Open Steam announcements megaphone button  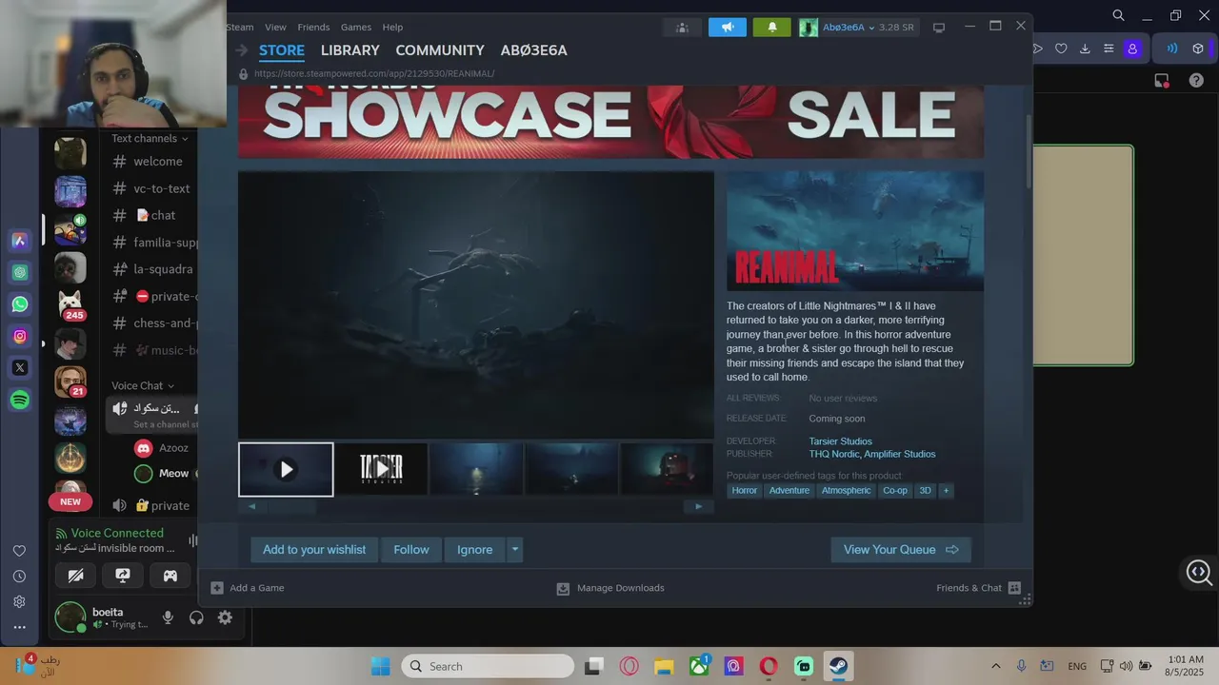tap(728, 28)
